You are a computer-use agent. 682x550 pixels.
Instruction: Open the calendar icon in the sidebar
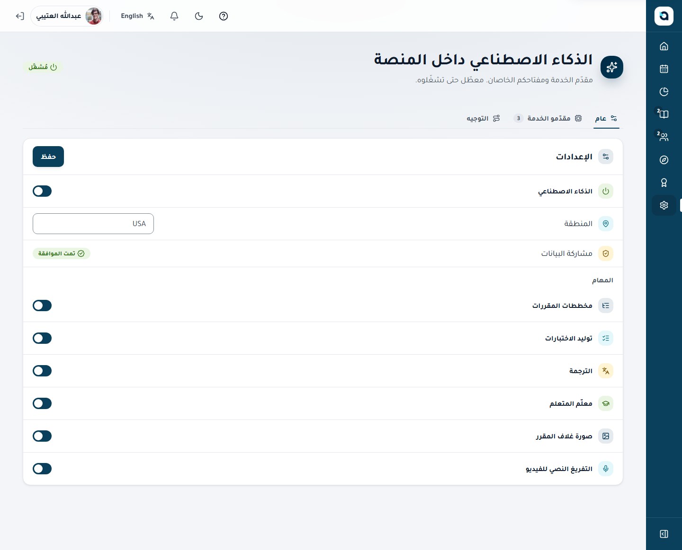pyautogui.click(x=664, y=69)
